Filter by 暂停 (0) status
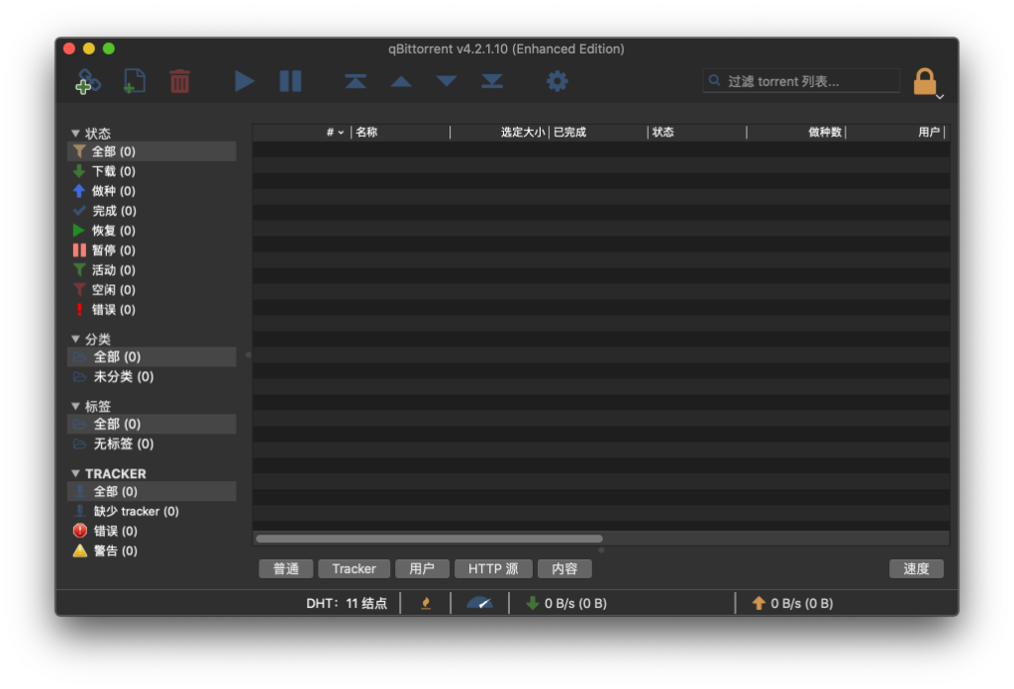This screenshot has width=1014, height=689. point(152,250)
